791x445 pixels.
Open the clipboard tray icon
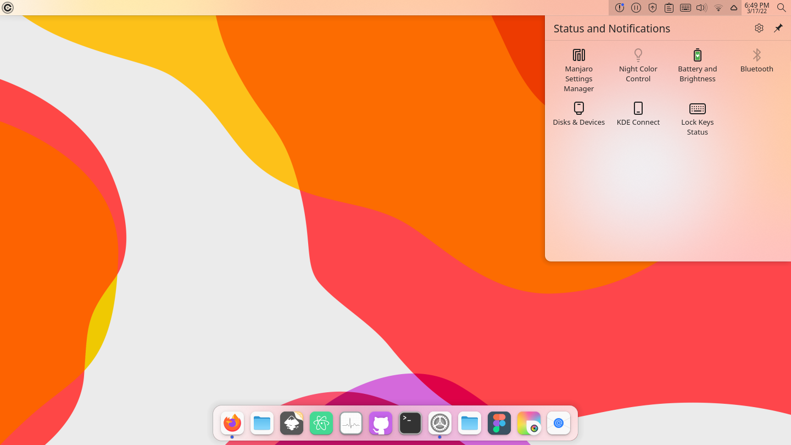669,8
